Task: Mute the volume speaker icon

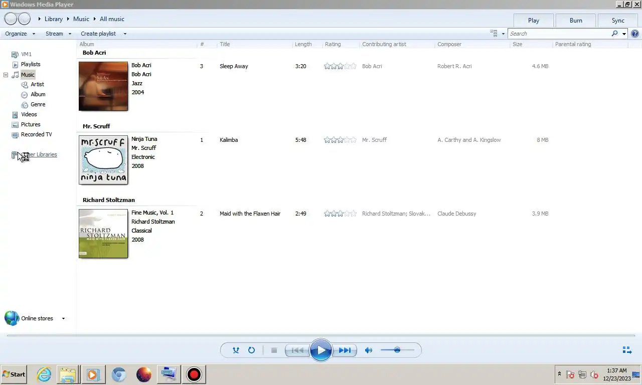Action: [369, 350]
